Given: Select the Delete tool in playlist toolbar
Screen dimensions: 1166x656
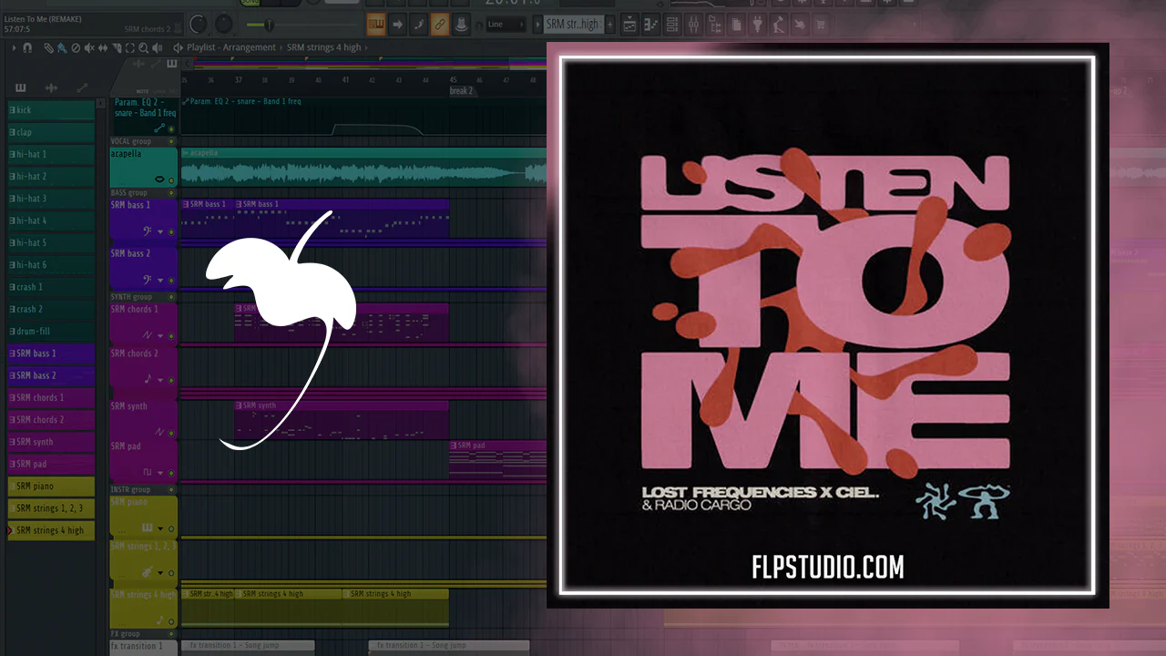Looking at the screenshot, I should click(76, 47).
